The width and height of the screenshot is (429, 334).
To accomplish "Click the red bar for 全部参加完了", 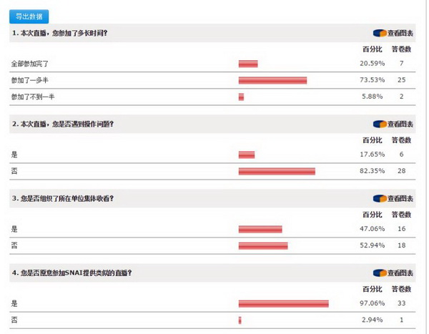I will point(248,64).
